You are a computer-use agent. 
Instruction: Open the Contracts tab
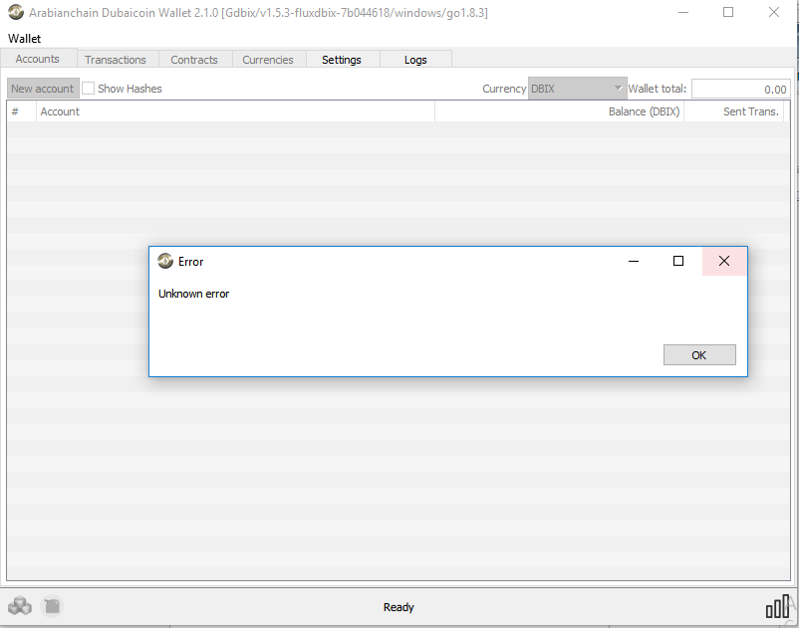coord(194,60)
